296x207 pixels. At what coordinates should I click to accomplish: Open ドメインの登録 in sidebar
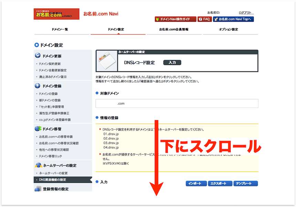coord(48,94)
